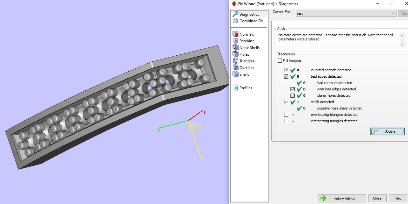Select the Noise Shells icon
This screenshot has height=204, width=408.
click(236, 47)
